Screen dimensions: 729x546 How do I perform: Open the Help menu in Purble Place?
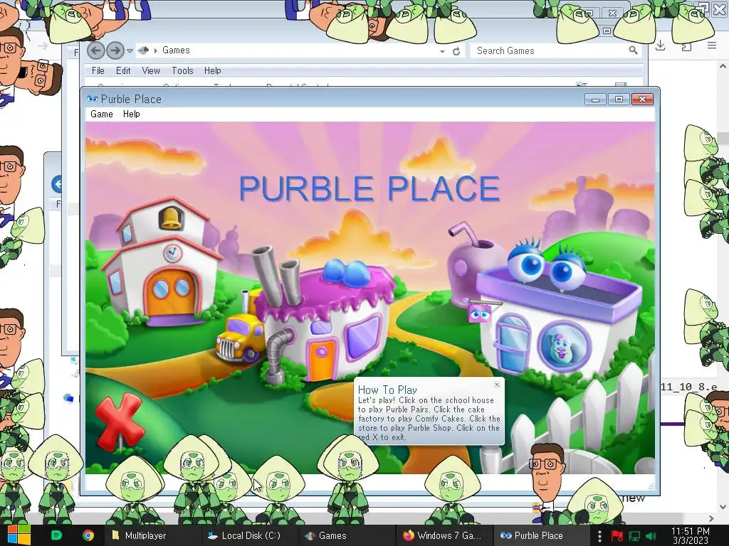click(x=132, y=114)
